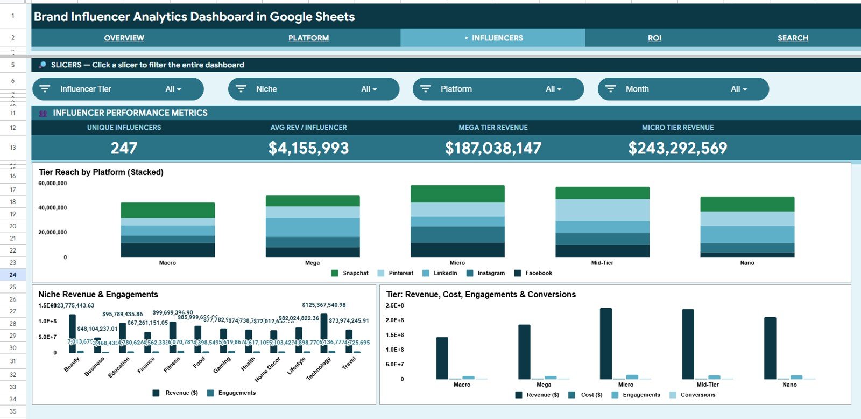Open the Niche All dropdown

coord(369,89)
